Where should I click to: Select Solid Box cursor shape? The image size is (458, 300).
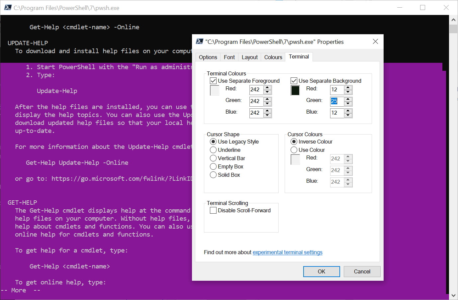(x=213, y=175)
